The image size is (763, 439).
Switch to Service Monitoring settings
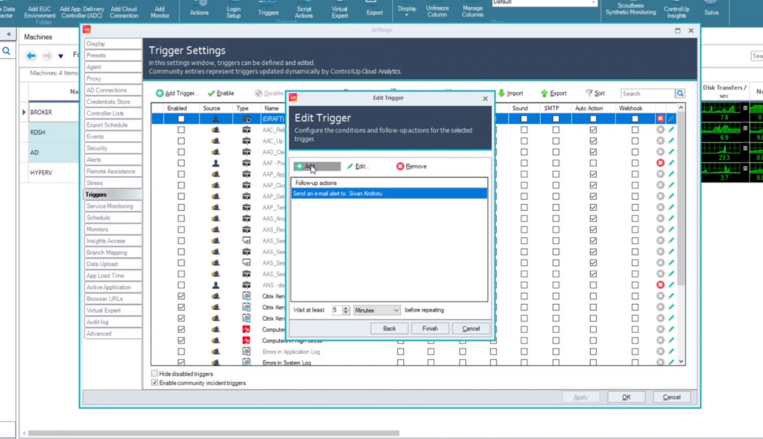[x=113, y=206]
